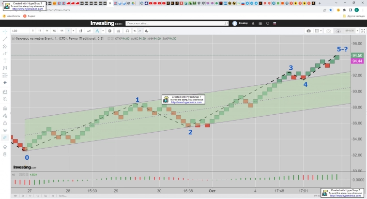Screen dimensions: 367x199
Task: Toggle hide all drawings eye icon
Action: [5, 130]
